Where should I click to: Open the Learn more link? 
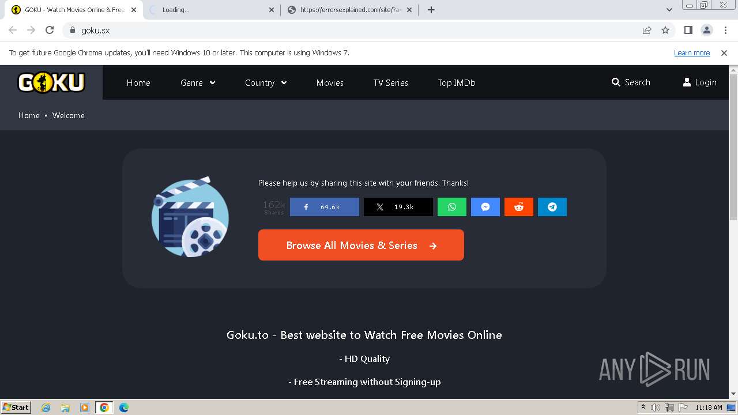tap(692, 53)
